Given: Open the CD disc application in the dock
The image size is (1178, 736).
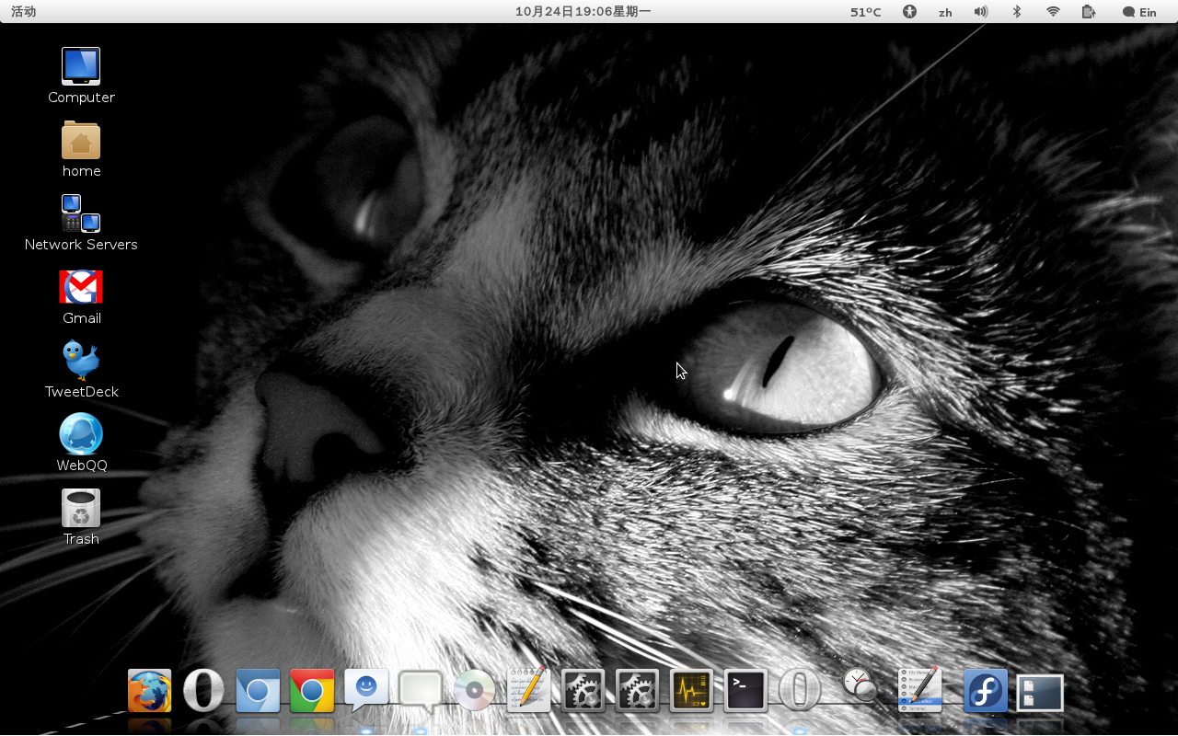Looking at the screenshot, I should (x=475, y=691).
